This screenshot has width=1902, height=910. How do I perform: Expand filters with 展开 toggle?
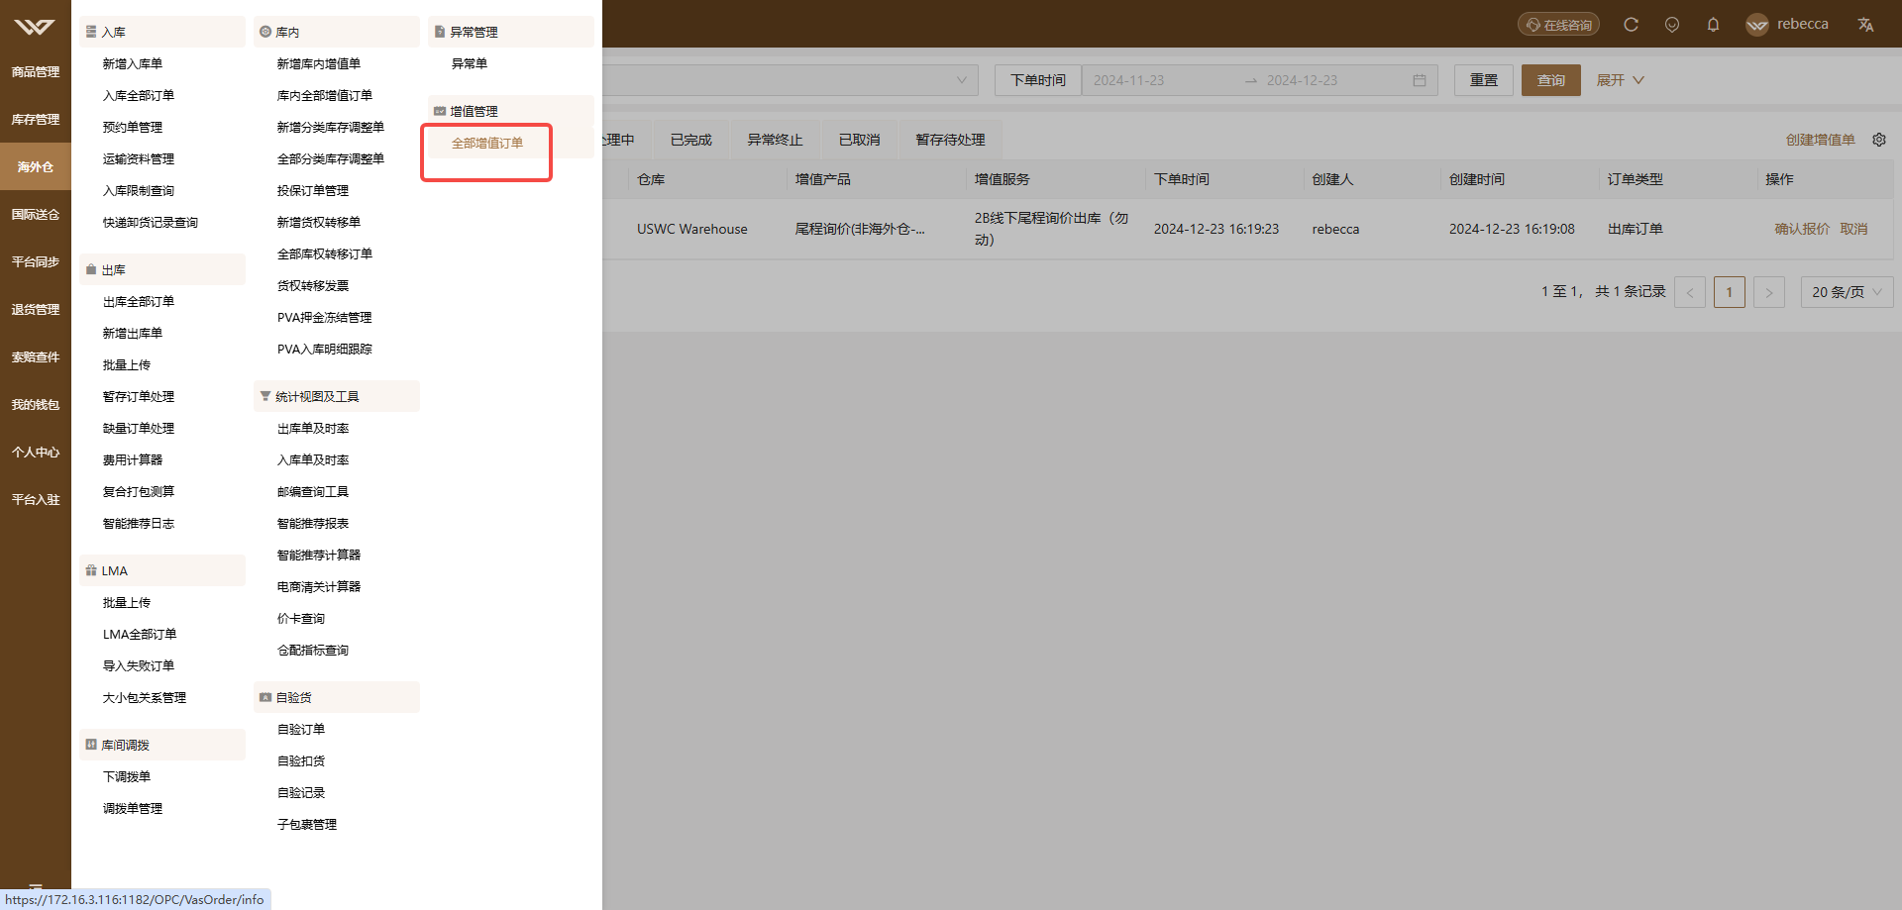click(x=1621, y=80)
